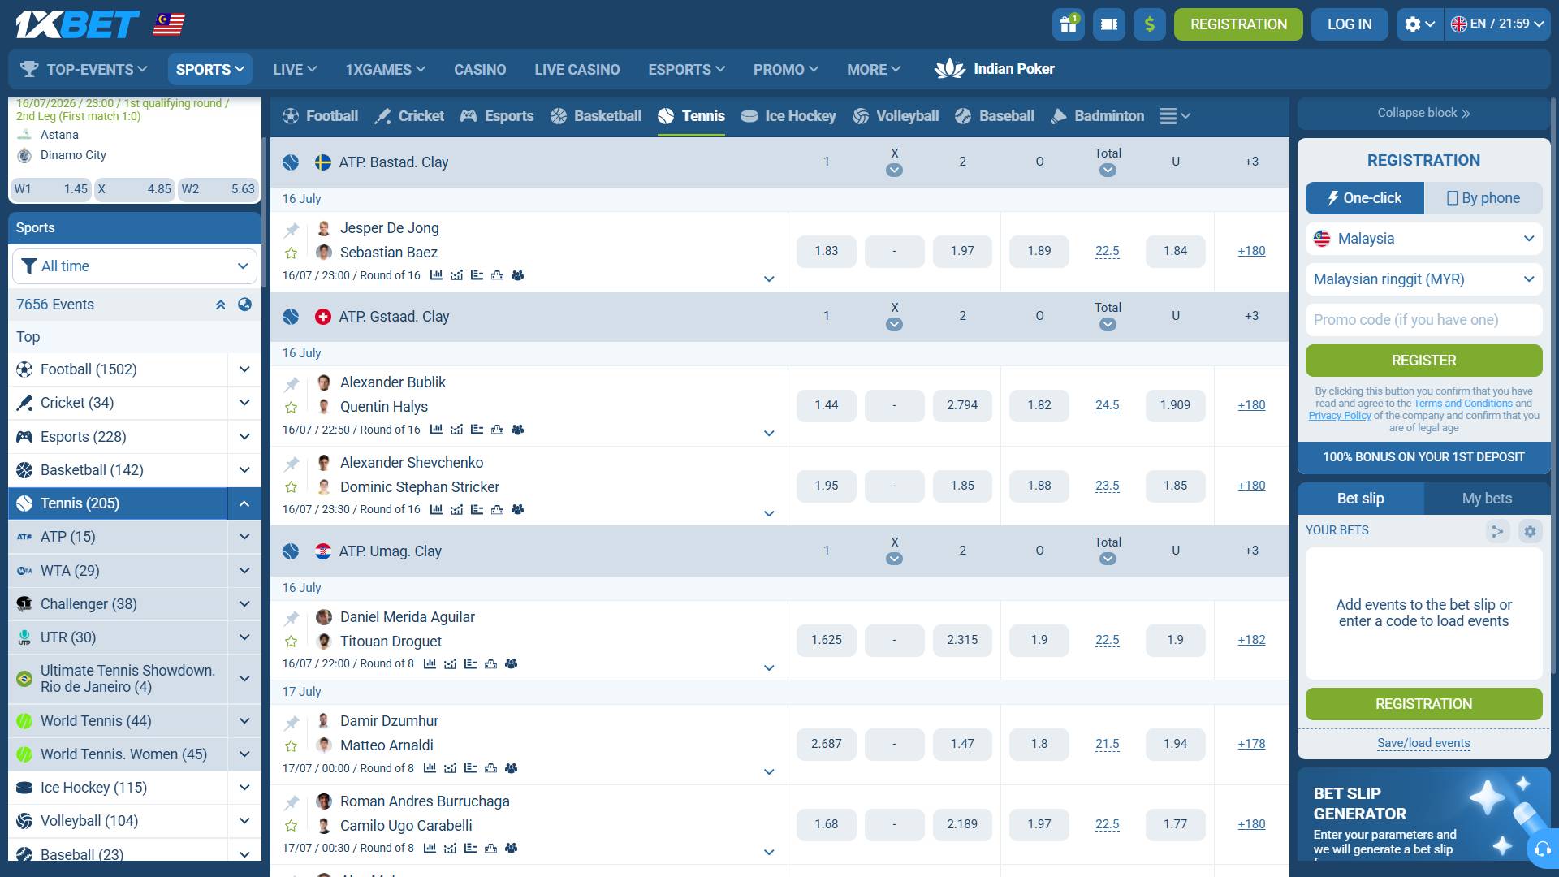
Task: Favorite the Shevchenko vs Stricker star
Action: click(x=292, y=487)
